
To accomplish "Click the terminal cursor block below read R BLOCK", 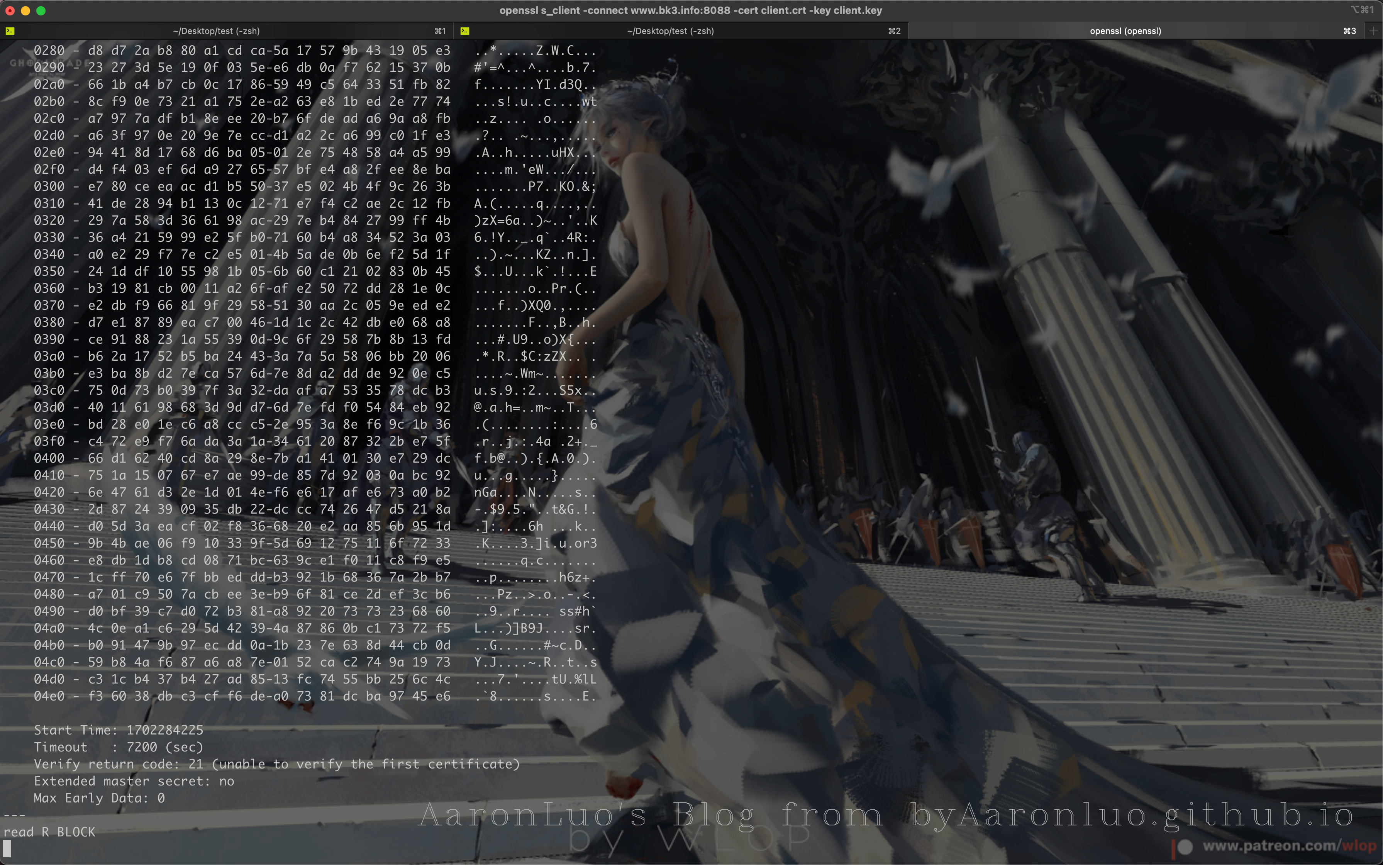I will click(7, 848).
